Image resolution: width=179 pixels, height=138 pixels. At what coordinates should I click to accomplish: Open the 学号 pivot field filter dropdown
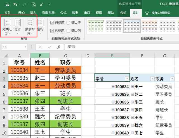tap(127, 79)
